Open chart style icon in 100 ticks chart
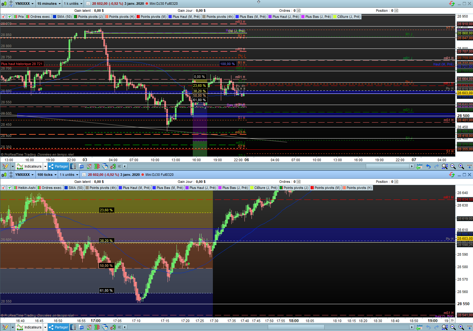473x331 pixels. 4,175
